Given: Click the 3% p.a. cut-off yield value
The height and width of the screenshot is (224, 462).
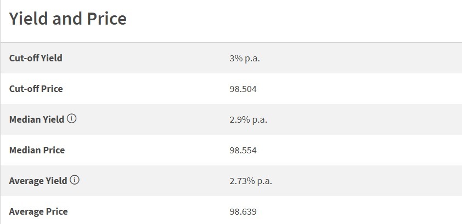Looking at the screenshot, I should [x=245, y=59].
